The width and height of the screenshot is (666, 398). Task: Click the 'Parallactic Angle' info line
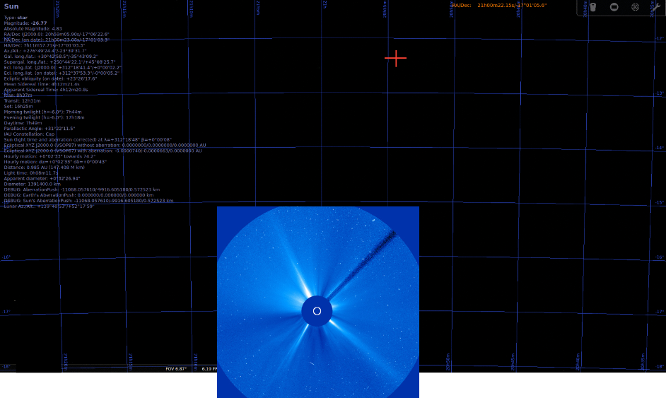40,128
